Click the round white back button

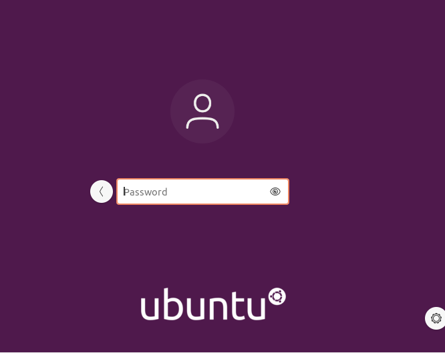pos(102,192)
